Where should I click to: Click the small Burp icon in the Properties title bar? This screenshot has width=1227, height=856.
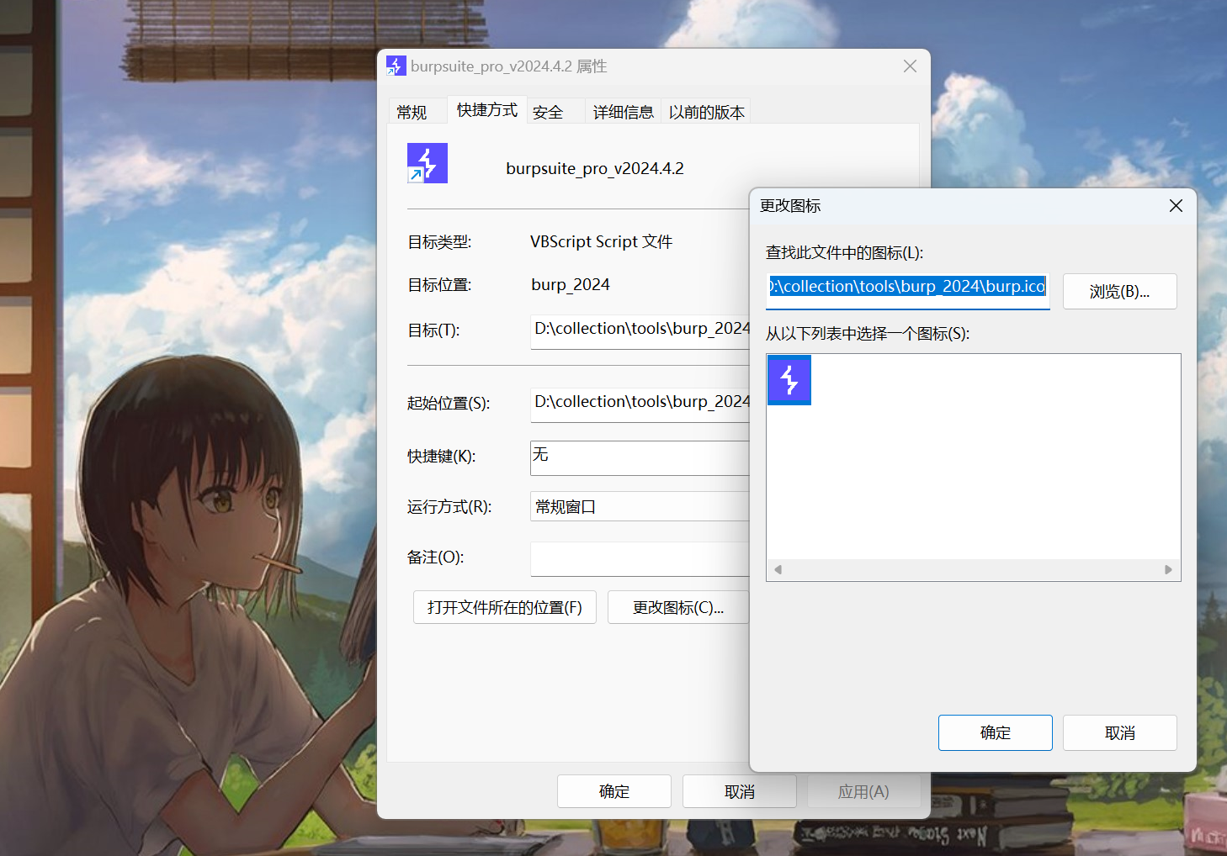396,66
